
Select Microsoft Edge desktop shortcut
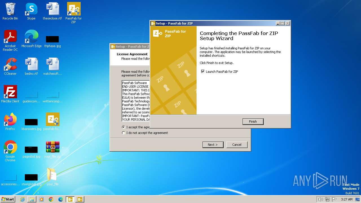coord(31,39)
